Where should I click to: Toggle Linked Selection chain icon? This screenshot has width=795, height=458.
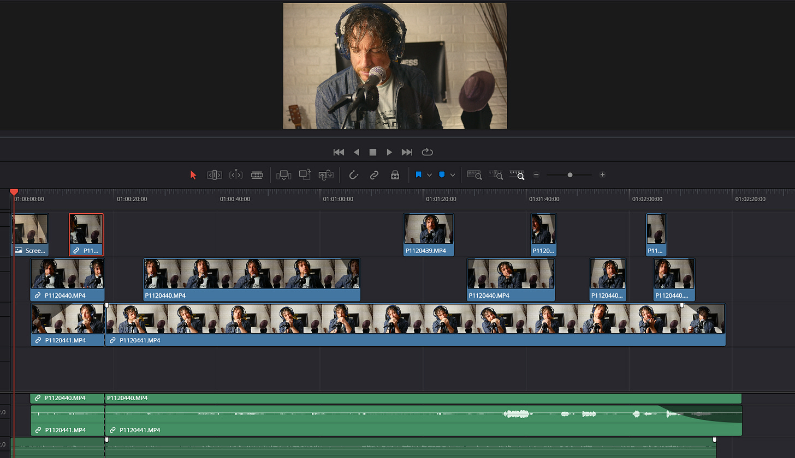(374, 175)
